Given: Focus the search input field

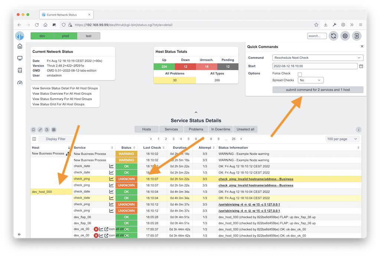Looking at the screenshot, I should [x=317, y=36].
